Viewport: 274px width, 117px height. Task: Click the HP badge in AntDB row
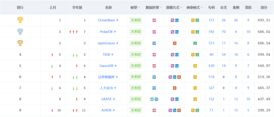click(x=154, y=110)
